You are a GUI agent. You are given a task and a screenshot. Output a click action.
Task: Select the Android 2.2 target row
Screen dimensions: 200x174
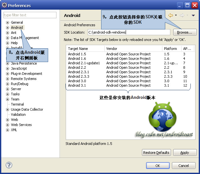click(x=130, y=67)
